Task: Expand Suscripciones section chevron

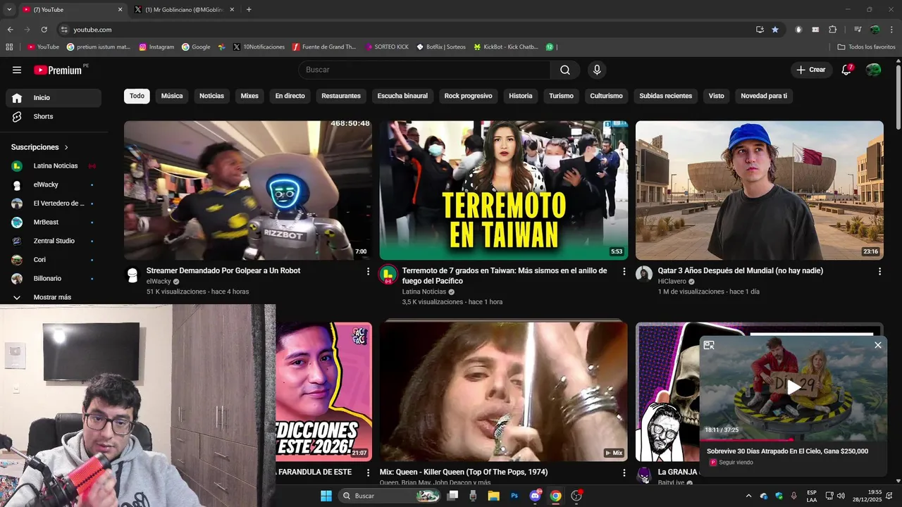Action: [x=66, y=147]
